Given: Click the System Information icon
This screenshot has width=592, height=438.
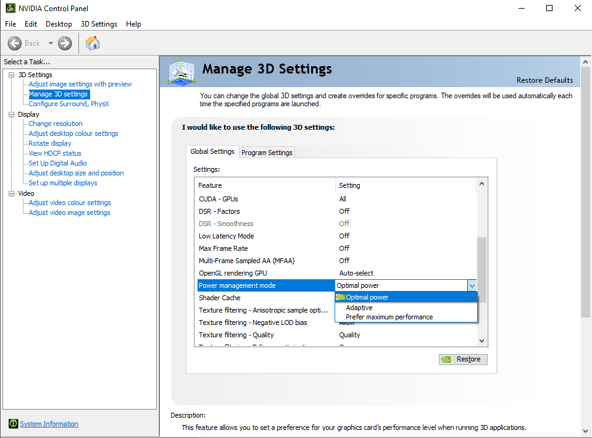Looking at the screenshot, I should (13, 424).
